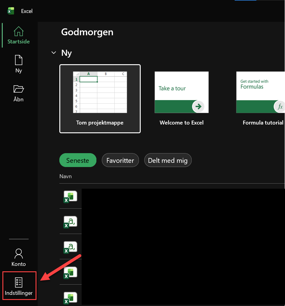Open the fourth recent file's workbook icon

(70, 273)
